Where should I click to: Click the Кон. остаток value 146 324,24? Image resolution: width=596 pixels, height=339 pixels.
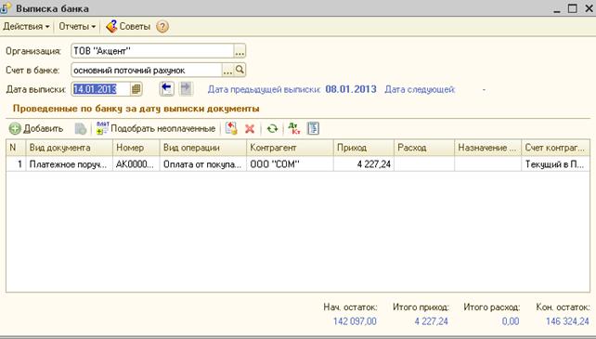click(x=567, y=321)
